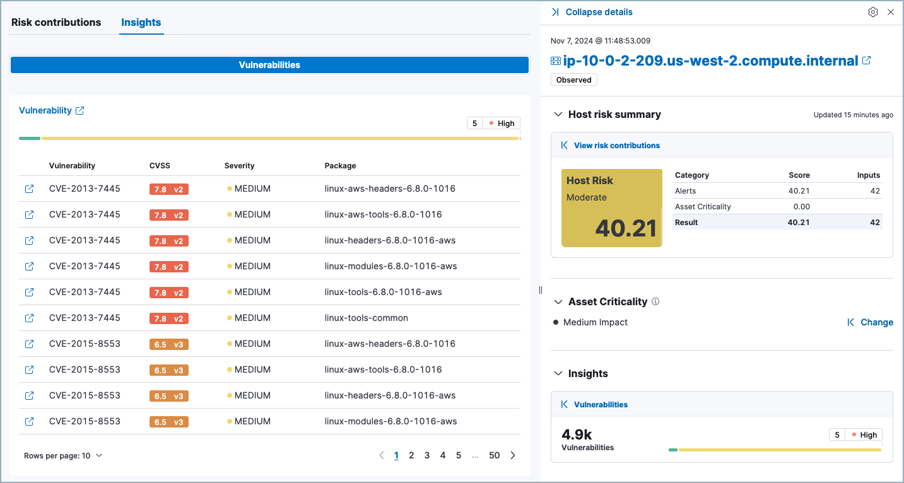The image size is (904, 483).
Task: Open the CVE-2015-8553 external link icon
Action: (29, 344)
